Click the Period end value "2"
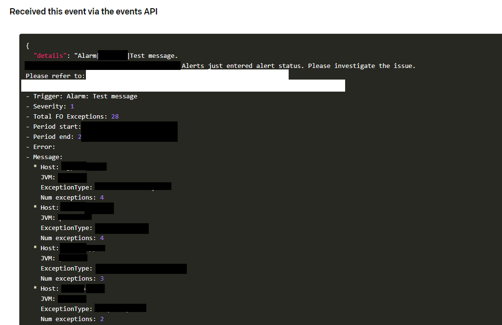The width and height of the screenshot is (502, 325). click(x=80, y=136)
